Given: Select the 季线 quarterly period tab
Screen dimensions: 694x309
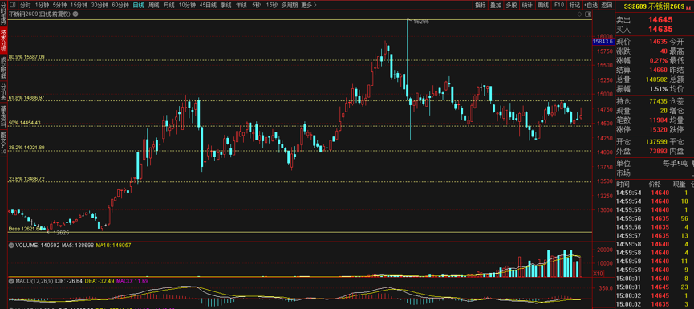Looking at the screenshot, I should click(x=225, y=6).
